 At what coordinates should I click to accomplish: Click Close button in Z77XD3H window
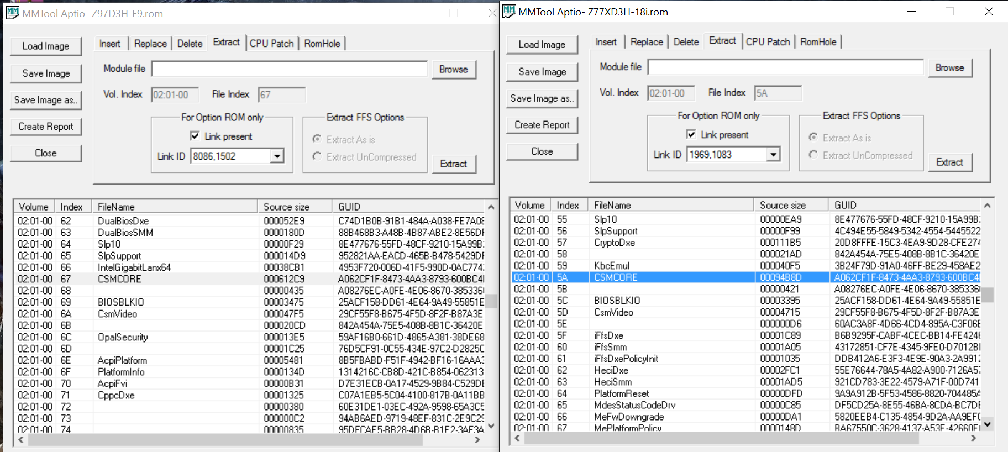(x=542, y=151)
